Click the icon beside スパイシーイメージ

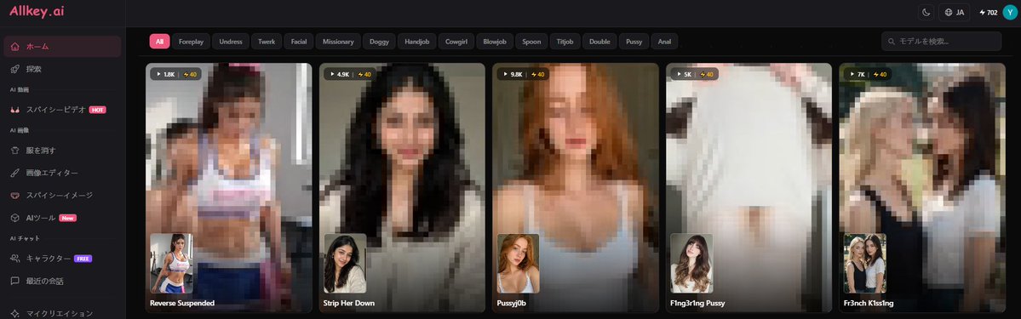[15, 196]
